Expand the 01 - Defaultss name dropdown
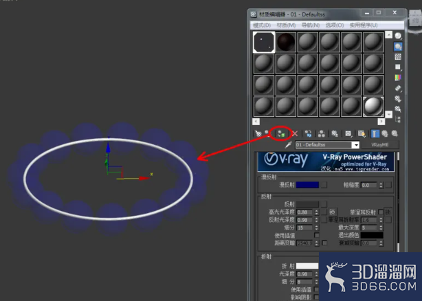The height and width of the screenshot is (301, 422). (356, 145)
